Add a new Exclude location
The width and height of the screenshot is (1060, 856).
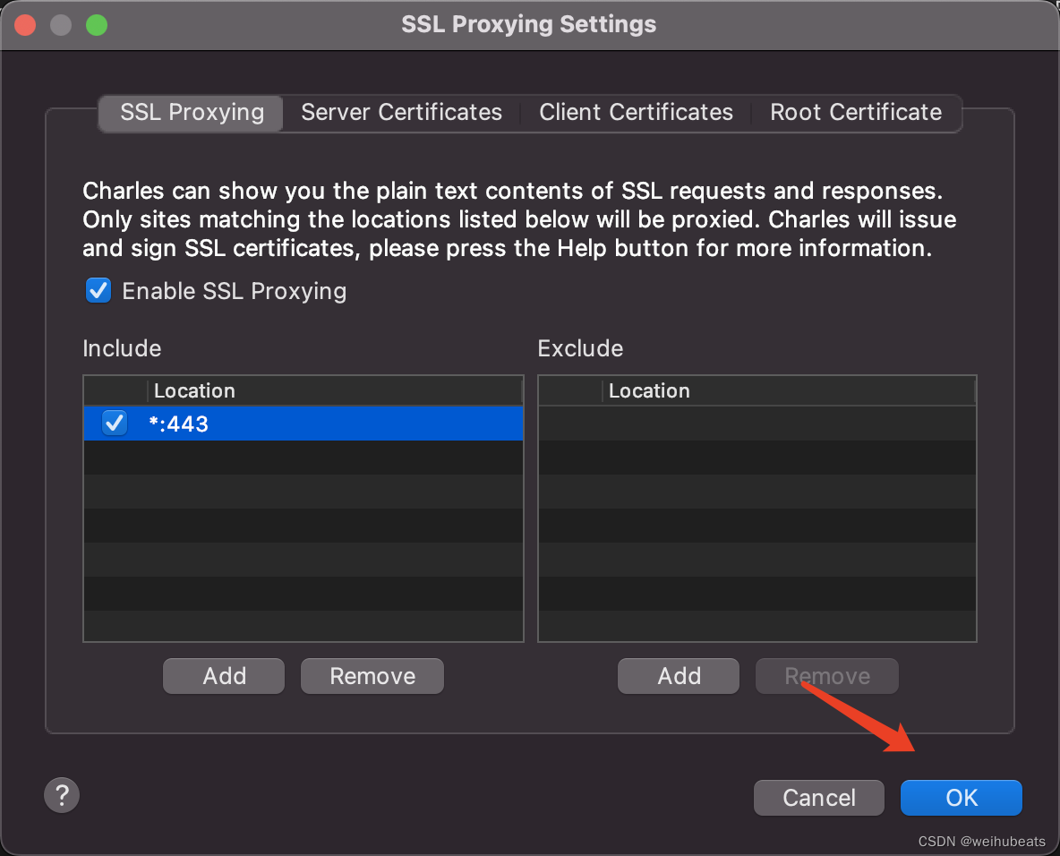tap(679, 676)
